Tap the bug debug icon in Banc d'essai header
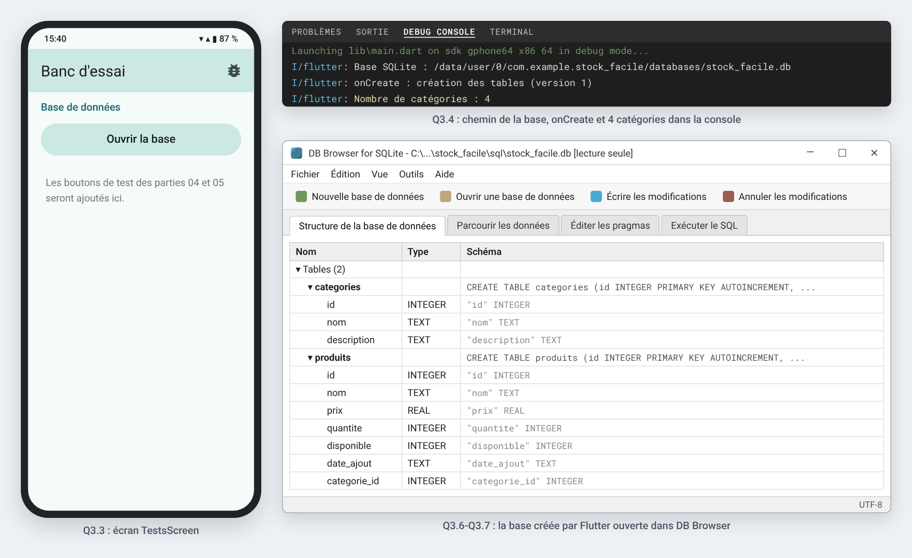This screenshot has height=558, width=912. pyautogui.click(x=233, y=71)
